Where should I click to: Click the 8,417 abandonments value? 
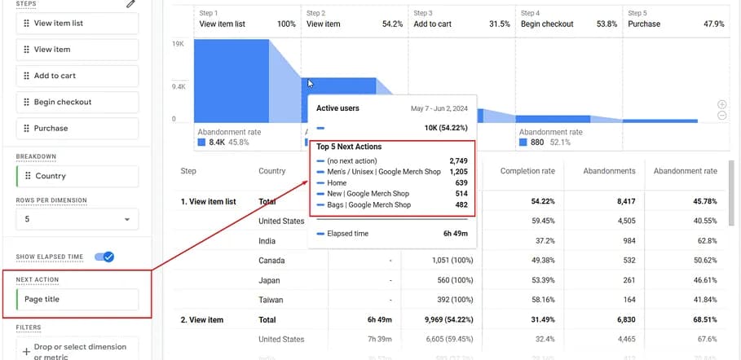coord(625,202)
